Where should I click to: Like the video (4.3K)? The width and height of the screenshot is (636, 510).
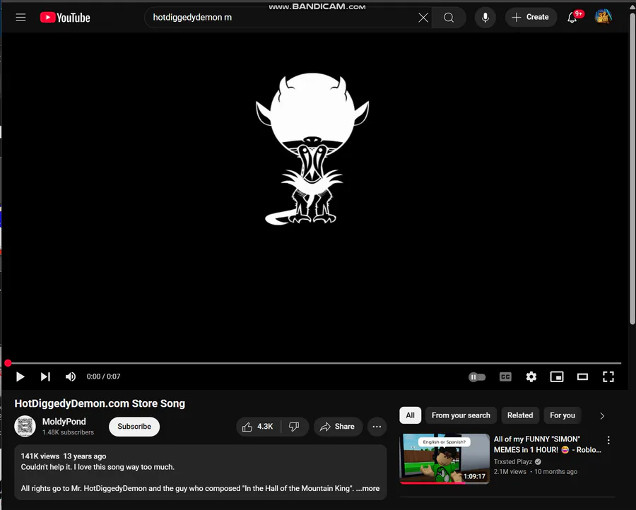point(258,427)
